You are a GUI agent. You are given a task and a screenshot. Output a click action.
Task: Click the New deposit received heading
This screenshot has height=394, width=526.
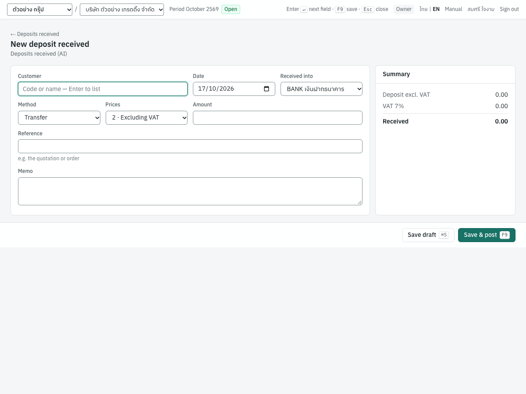50,44
